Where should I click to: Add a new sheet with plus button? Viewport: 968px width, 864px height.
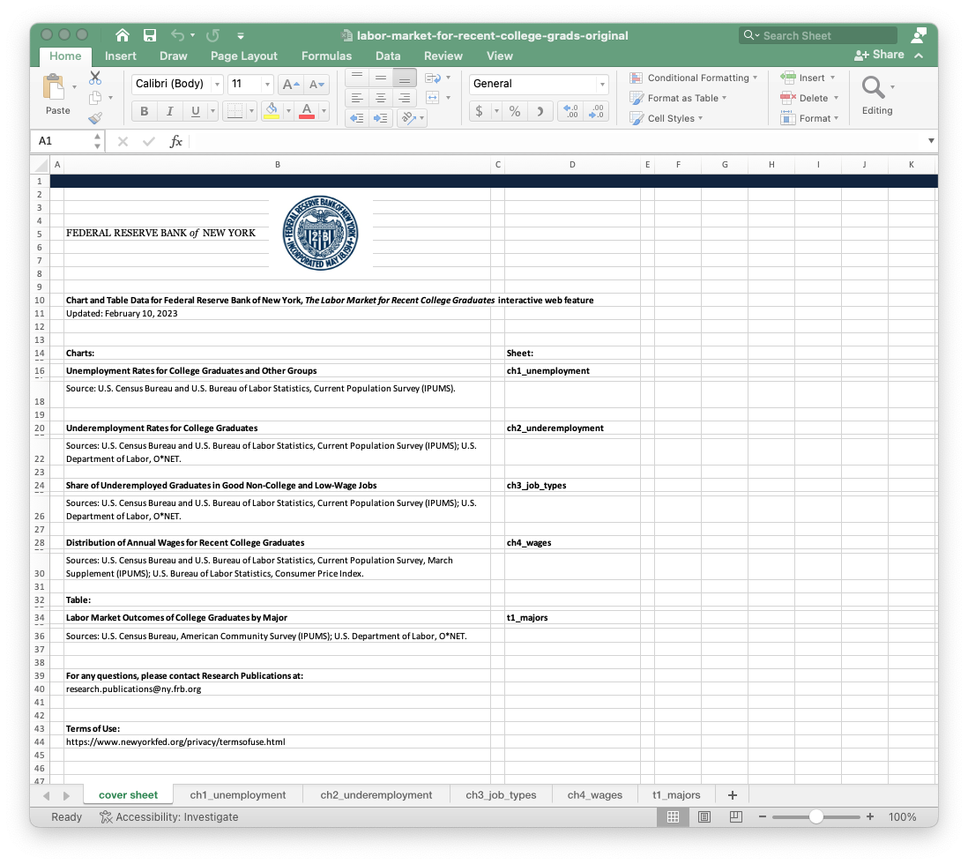pos(733,795)
